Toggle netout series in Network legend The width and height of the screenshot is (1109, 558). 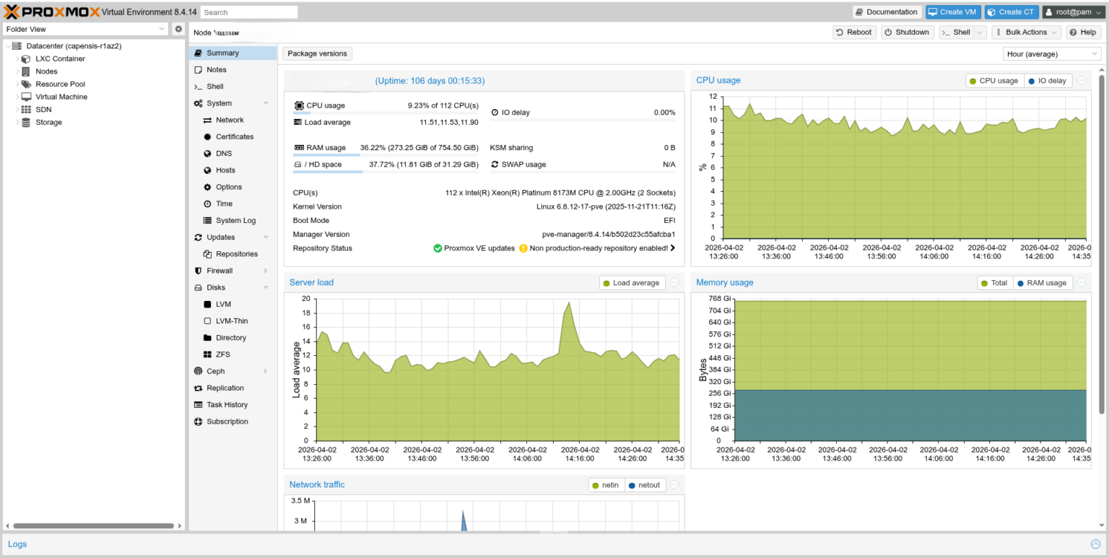(x=645, y=485)
